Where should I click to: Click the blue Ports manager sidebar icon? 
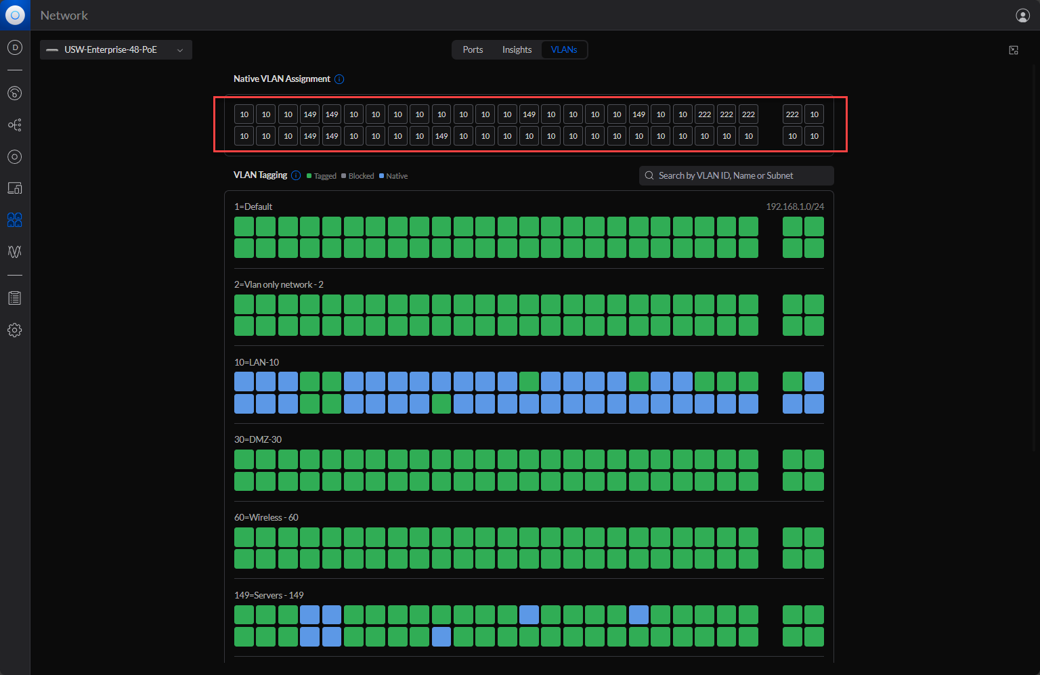point(15,220)
